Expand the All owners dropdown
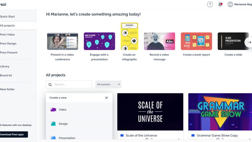Image resolution: width=252 pixels, height=142 pixels. pos(108,84)
